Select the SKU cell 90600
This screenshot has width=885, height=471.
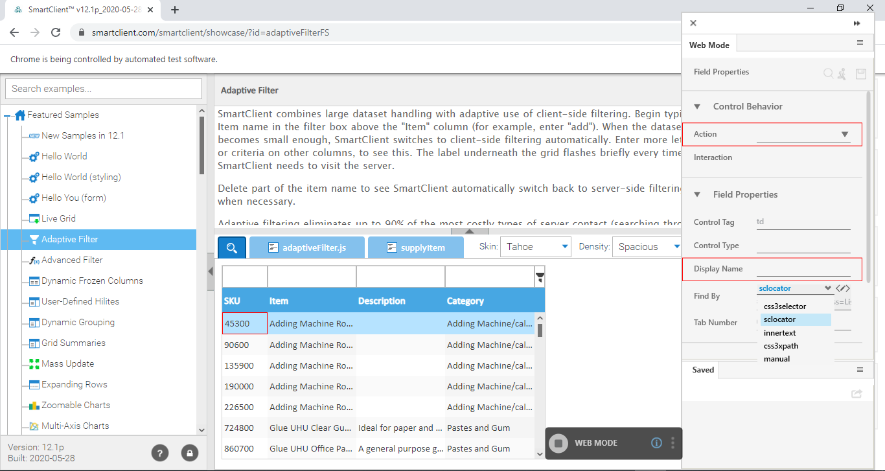point(245,345)
